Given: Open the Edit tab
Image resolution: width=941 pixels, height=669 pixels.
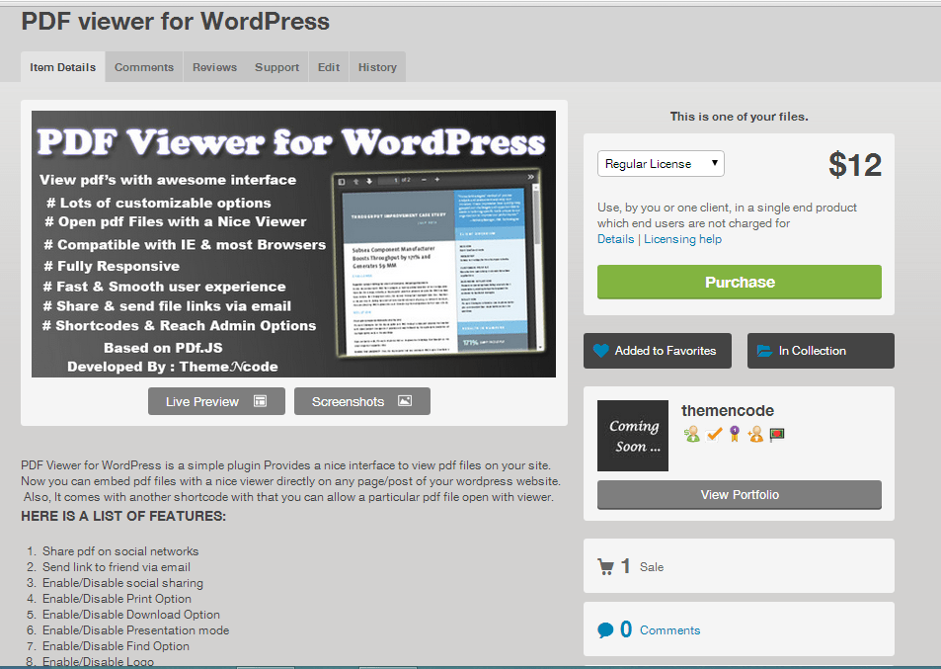Looking at the screenshot, I should [x=328, y=66].
